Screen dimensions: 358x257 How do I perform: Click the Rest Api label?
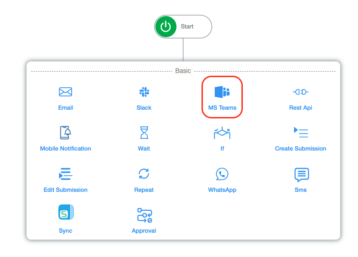301,108
